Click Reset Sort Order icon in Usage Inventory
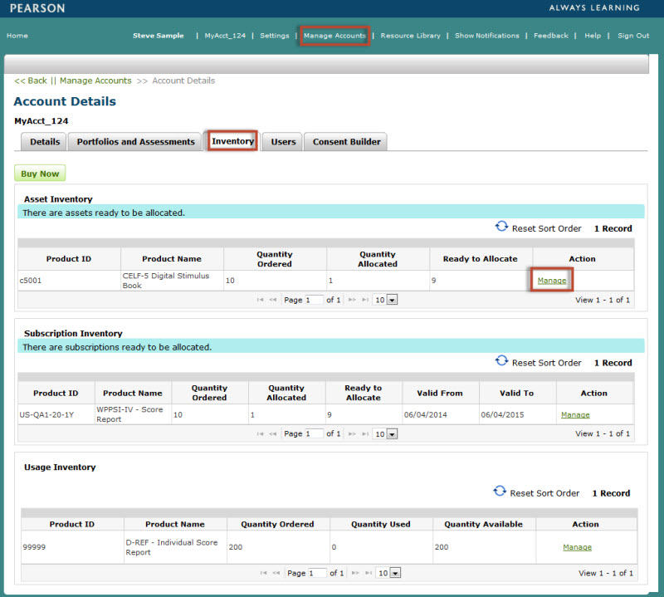 [500, 492]
